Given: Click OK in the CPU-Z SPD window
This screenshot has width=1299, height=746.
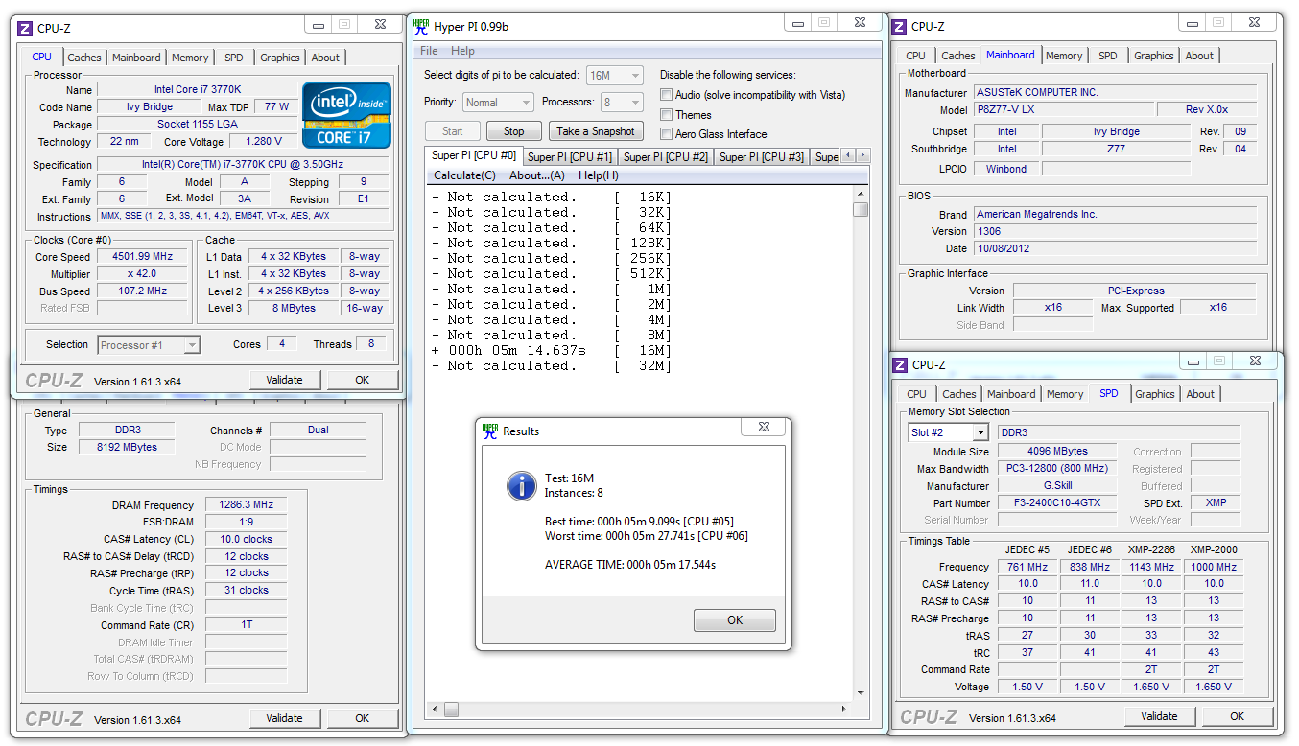Looking at the screenshot, I should click(1238, 716).
